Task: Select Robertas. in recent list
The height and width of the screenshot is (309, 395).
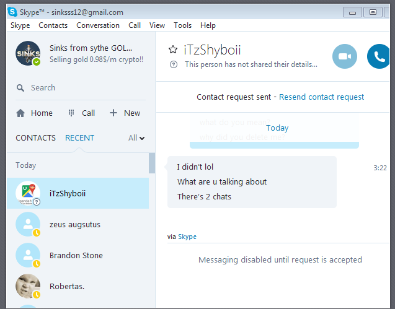Action: point(78,286)
